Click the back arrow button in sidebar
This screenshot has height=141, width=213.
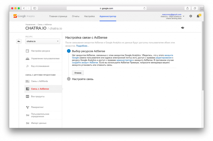point(19,42)
